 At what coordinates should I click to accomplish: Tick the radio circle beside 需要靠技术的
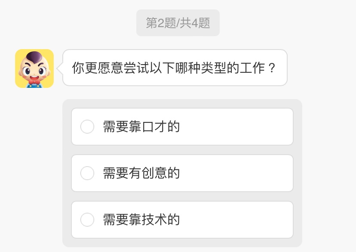coord(87,220)
